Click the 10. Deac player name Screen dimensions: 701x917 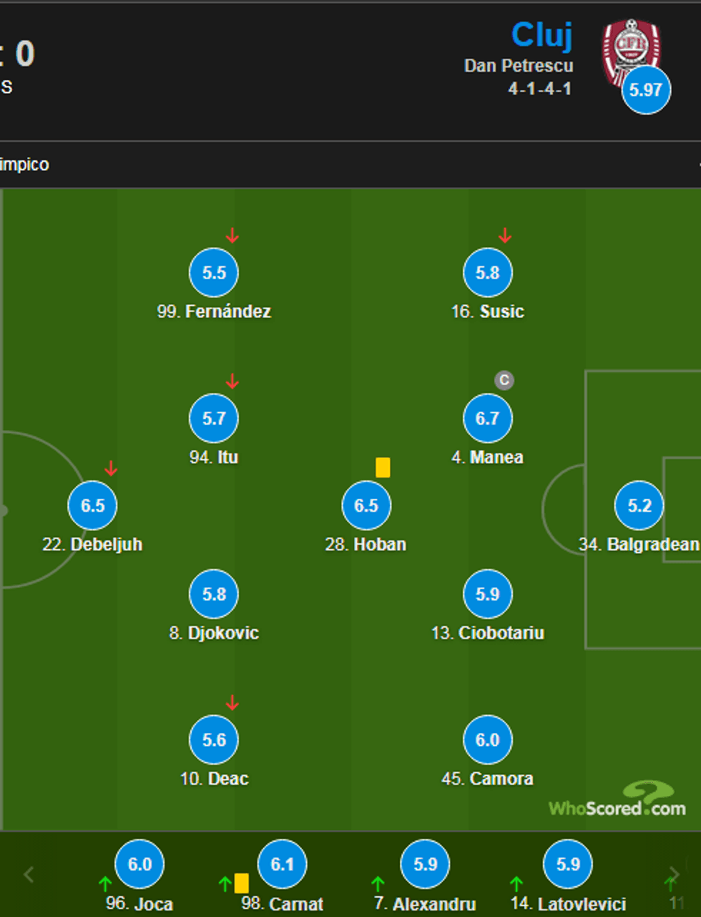click(215, 779)
